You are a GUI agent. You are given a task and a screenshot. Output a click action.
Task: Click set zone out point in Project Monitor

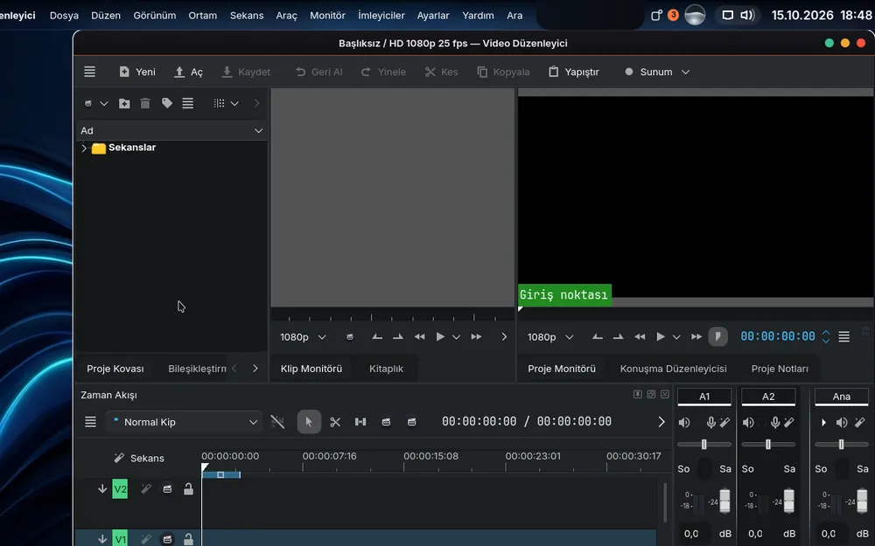pyautogui.click(x=619, y=336)
